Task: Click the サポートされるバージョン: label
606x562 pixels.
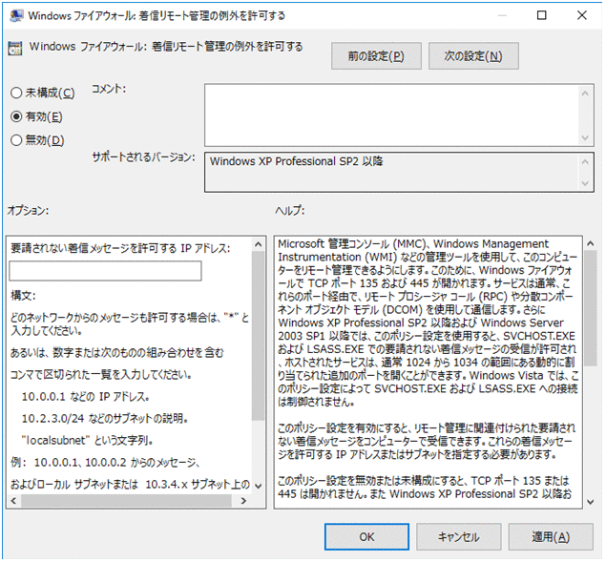Action: (x=143, y=157)
